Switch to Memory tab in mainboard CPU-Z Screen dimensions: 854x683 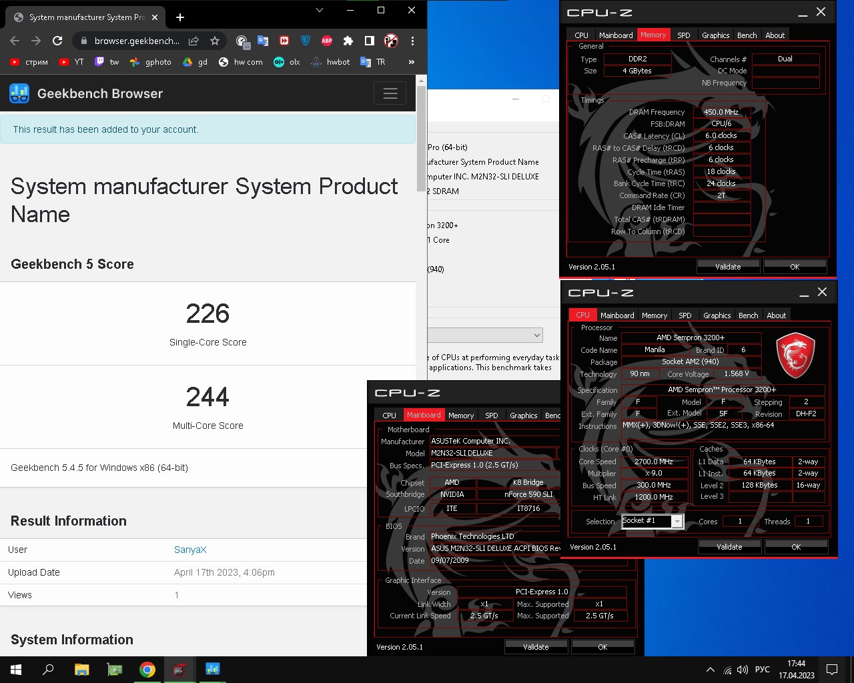click(x=461, y=416)
